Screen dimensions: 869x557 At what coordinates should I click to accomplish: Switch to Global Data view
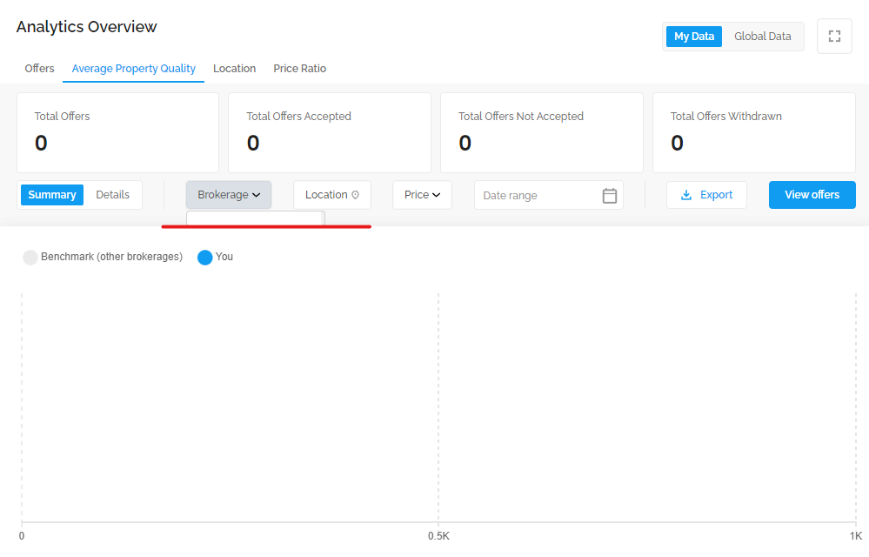tap(763, 37)
